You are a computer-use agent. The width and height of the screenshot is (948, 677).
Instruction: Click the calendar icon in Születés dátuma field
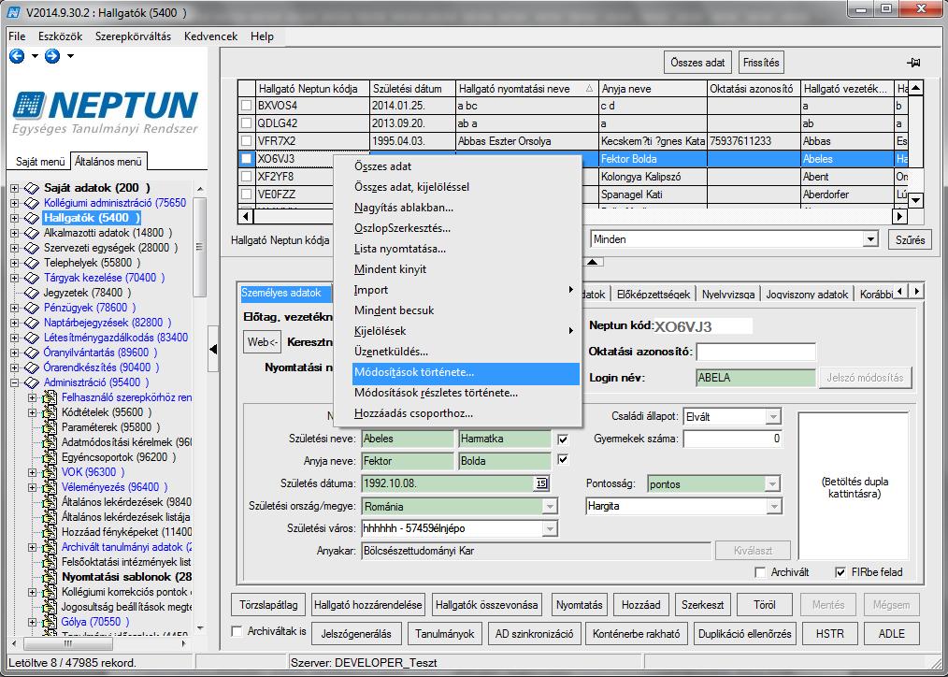[541, 483]
